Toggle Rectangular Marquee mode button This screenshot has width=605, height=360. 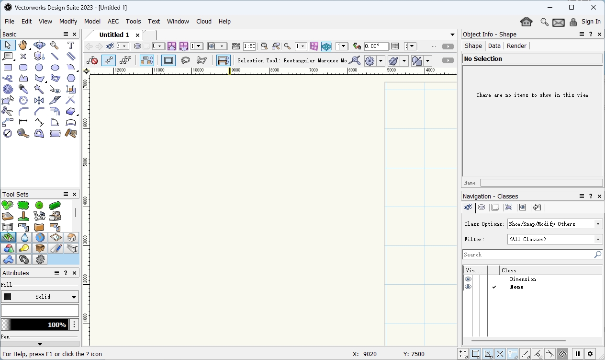(168, 60)
